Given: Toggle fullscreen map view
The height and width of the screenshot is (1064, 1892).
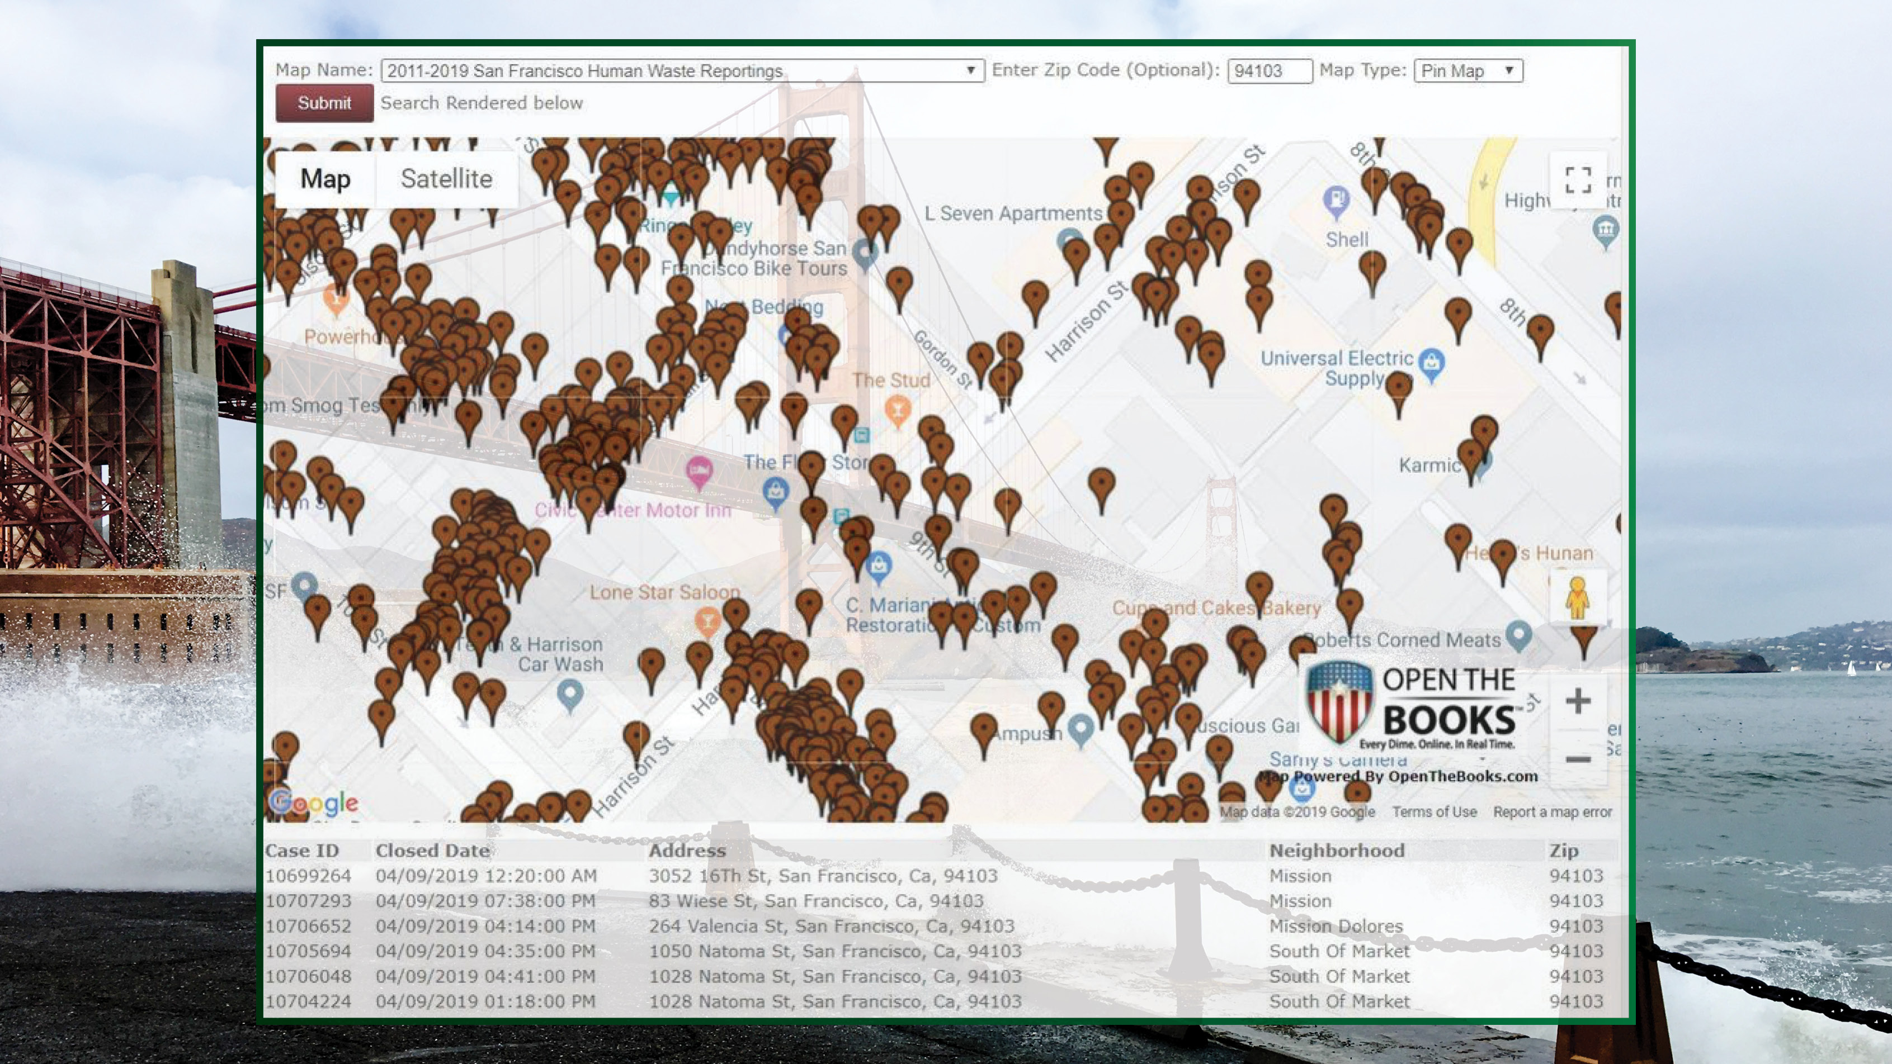Looking at the screenshot, I should coord(1578,180).
